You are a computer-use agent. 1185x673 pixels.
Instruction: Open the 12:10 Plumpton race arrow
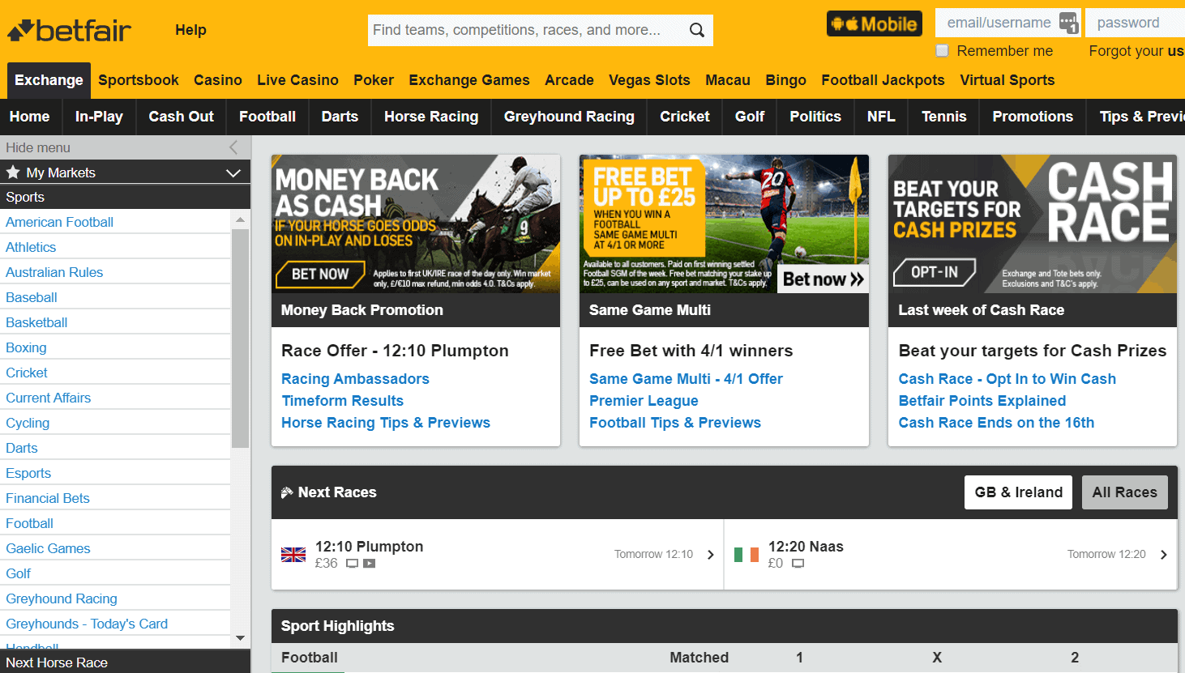(711, 555)
